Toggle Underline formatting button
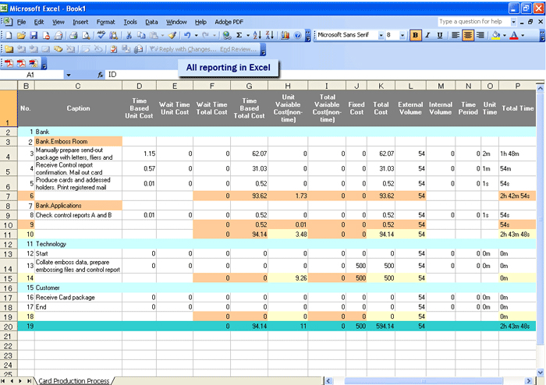 pos(440,35)
